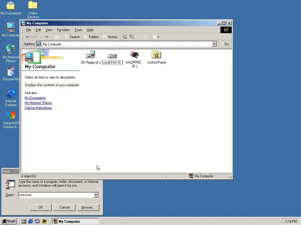301x225 pixels.
Task: Select the 3½ Floppy (A:) drive icon
Action: tap(90, 54)
